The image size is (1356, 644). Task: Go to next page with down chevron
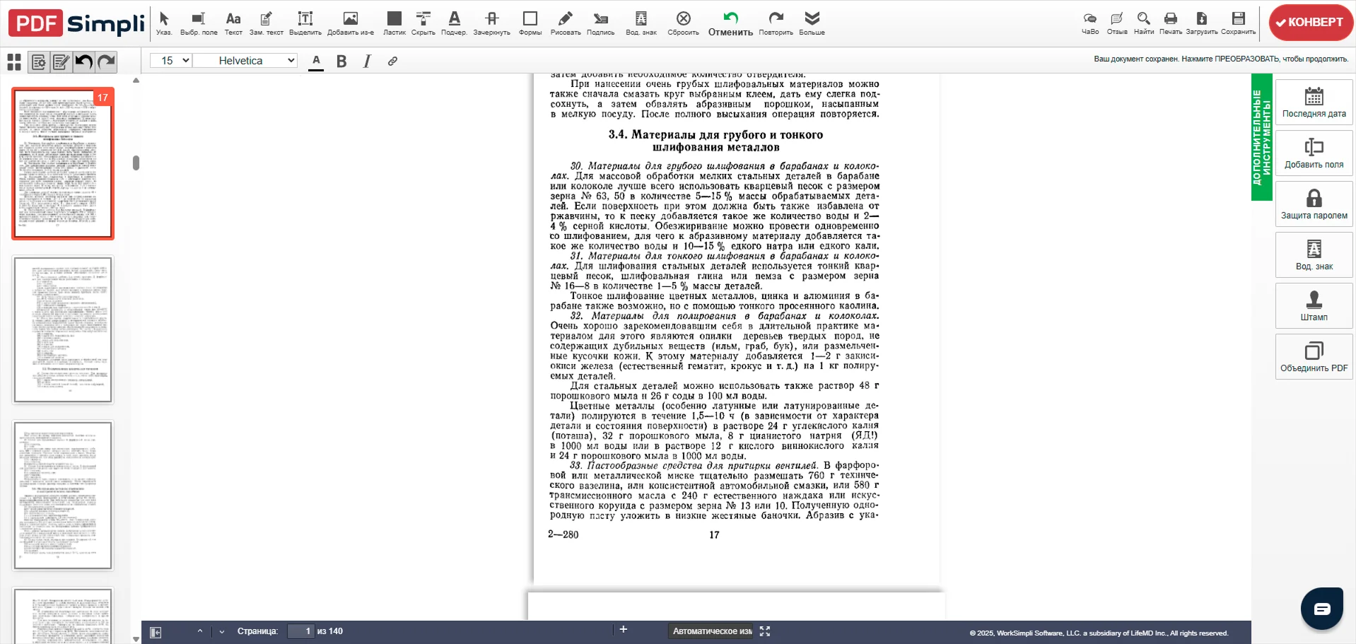coord(222,631)
